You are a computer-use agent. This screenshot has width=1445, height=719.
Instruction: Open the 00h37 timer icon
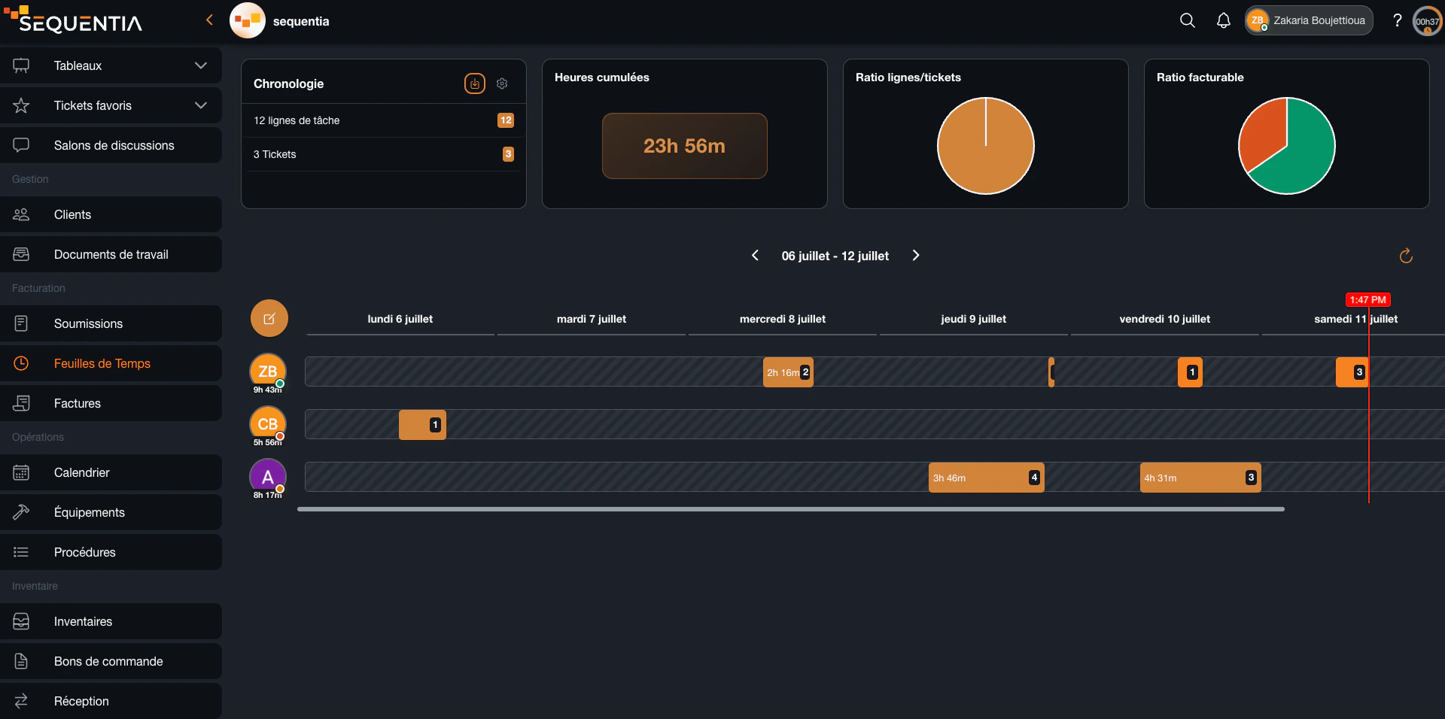click(1427, 21)
